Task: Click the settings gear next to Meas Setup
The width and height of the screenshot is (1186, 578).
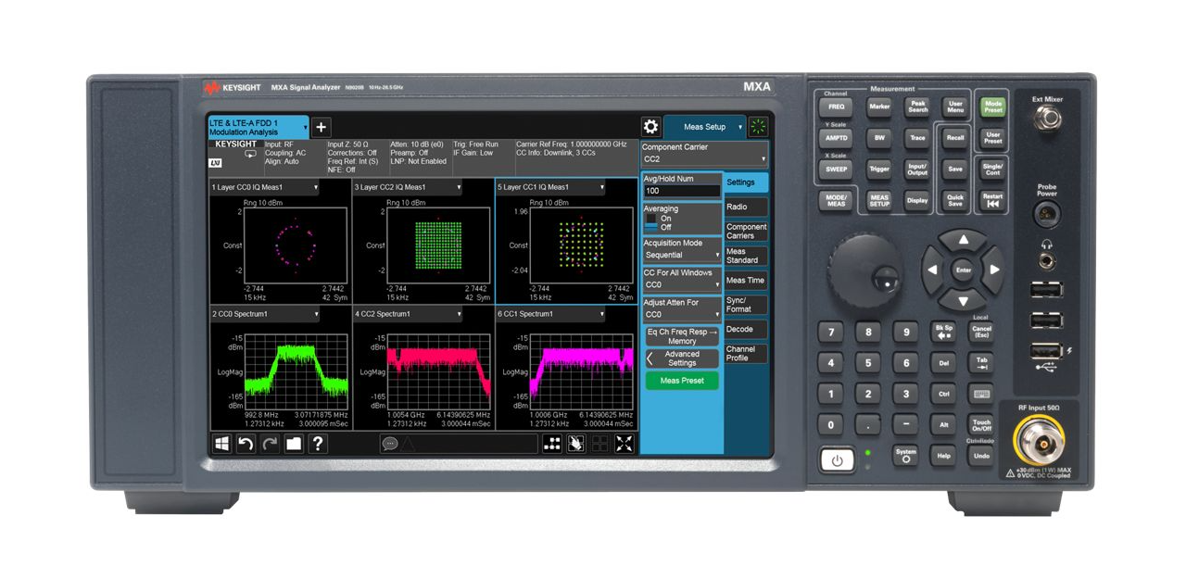Action: pos(650,127)
